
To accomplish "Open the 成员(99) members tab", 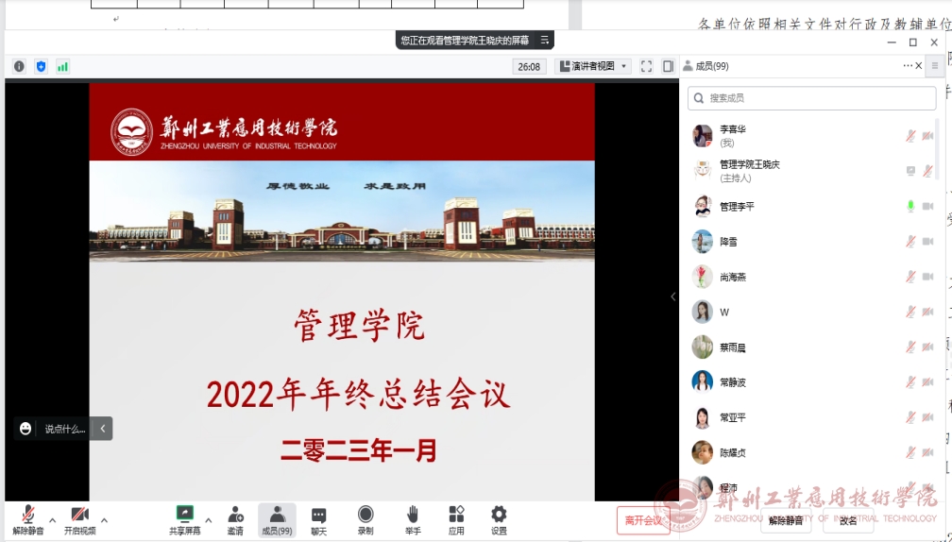I will pyautogui.click(x=277, y=519).
